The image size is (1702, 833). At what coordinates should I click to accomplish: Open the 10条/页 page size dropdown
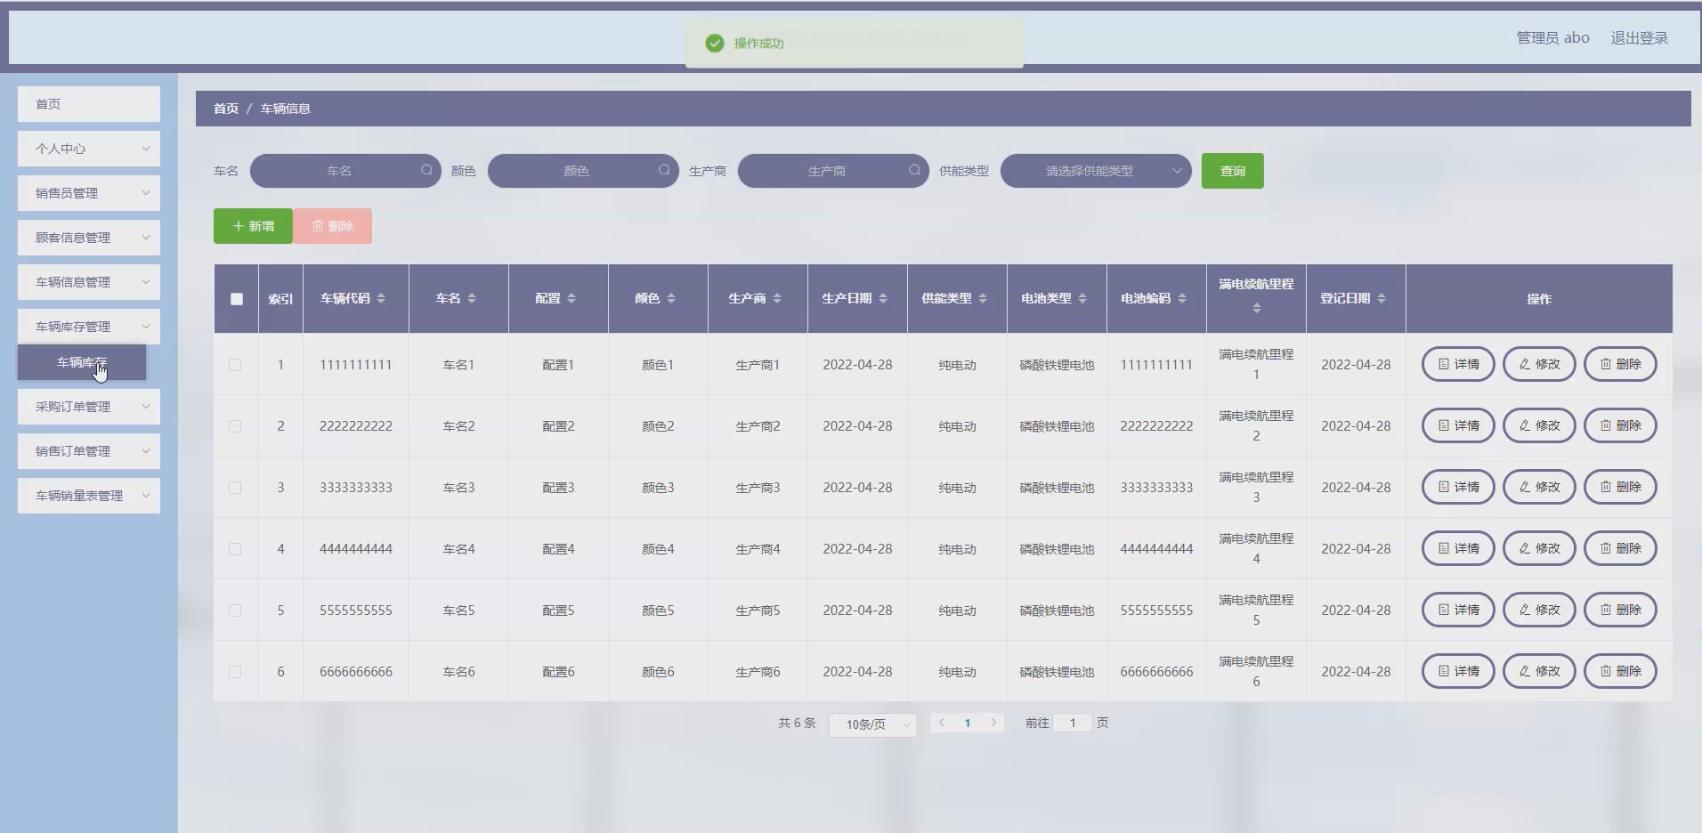click(x=872, y=724)
